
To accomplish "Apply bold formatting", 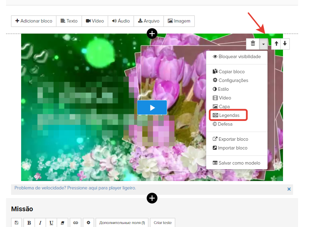I will click(x=29, y=223).
